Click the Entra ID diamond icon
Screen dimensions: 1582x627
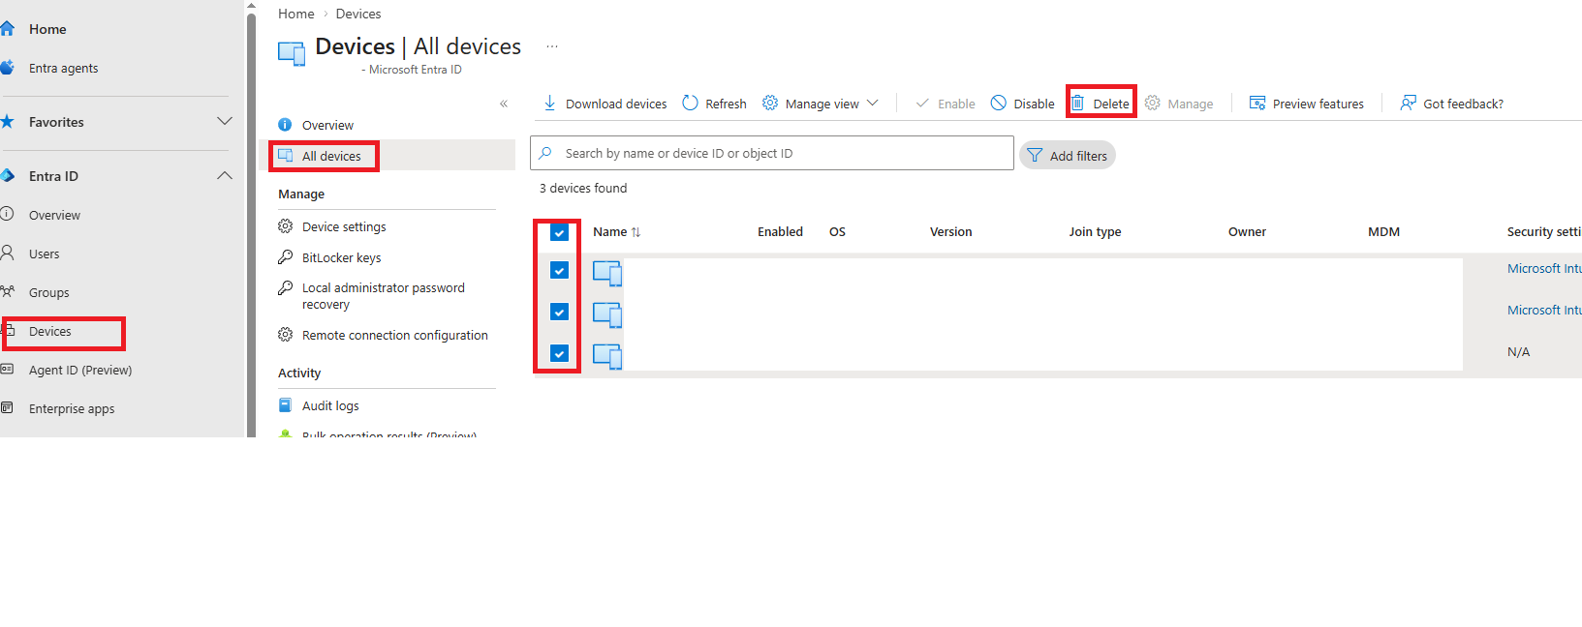coord(7,176)
